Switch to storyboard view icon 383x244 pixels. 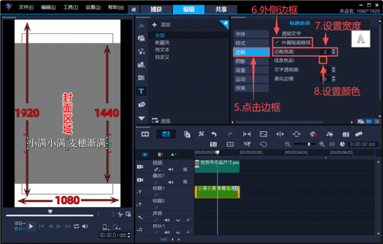click(x=145, y=134)
